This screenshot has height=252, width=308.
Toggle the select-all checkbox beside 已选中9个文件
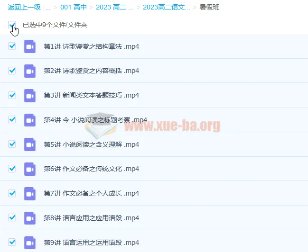click(12, 25)
